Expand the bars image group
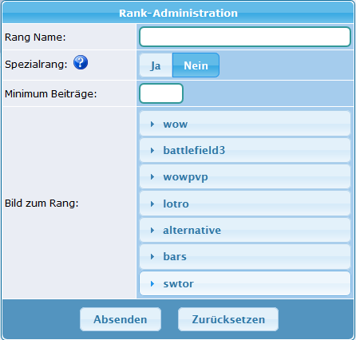Image resolution: width=356 pixels, height=340 pixels. pyautogui.click(x=245, y=257)
